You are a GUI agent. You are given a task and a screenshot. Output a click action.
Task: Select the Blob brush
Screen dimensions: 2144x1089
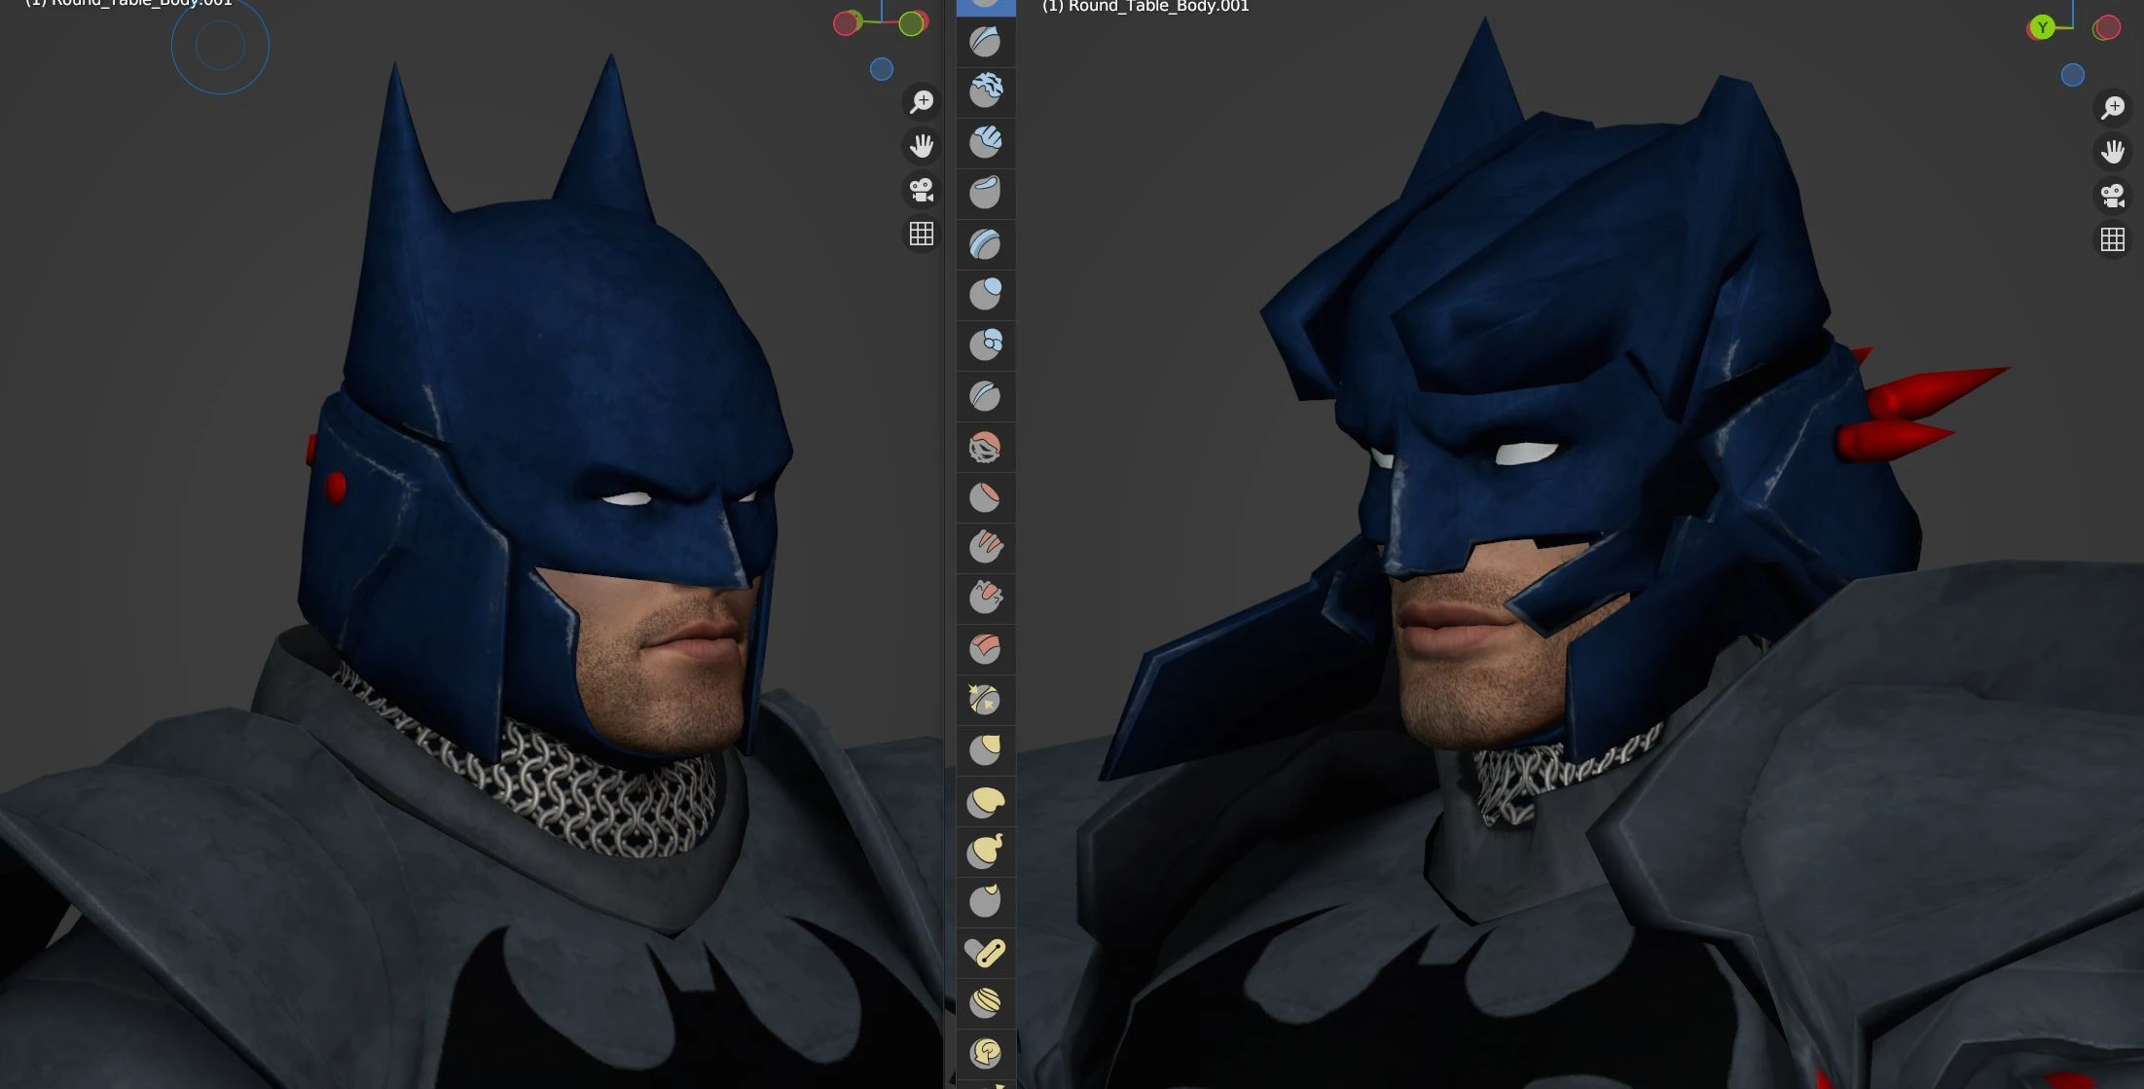click(x=986, y=344)
